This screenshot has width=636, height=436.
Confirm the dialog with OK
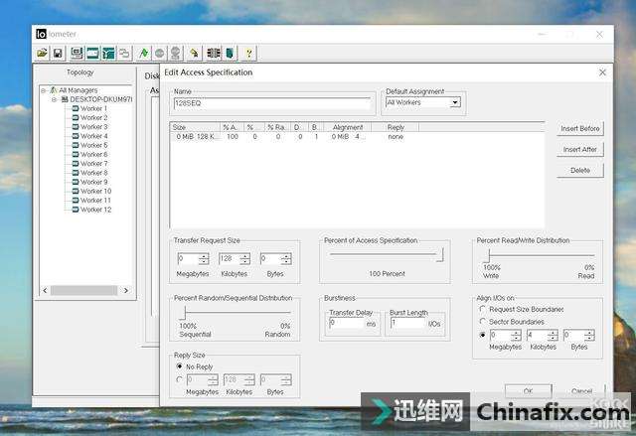[x=528, y=391]
